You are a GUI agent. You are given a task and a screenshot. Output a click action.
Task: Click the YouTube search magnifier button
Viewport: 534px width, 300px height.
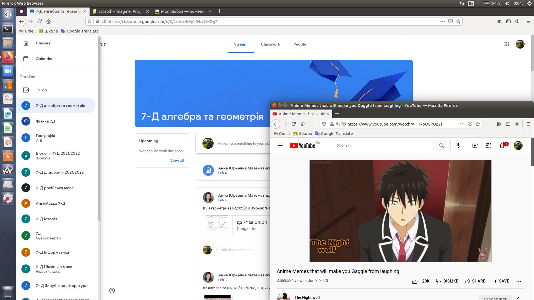[x=441, y=146]
